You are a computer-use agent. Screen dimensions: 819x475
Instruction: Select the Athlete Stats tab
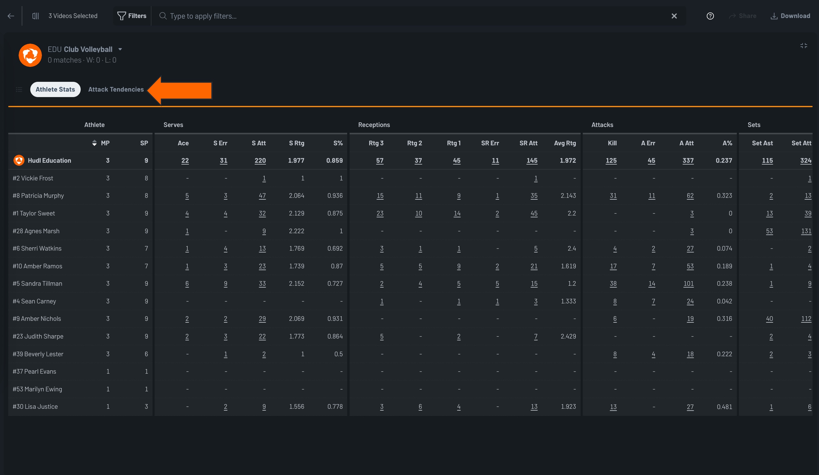pos(55,89)
